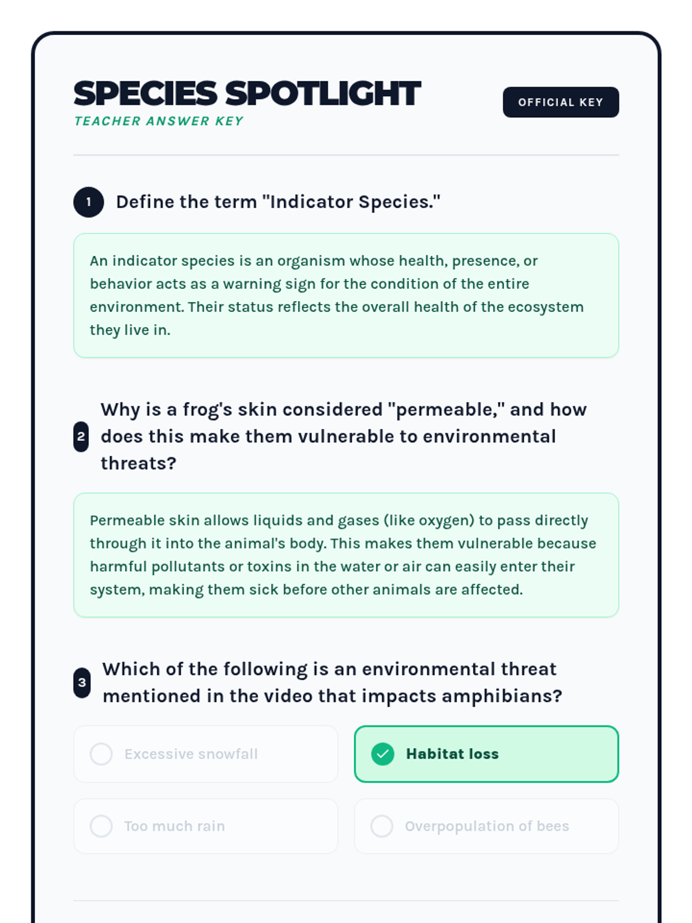Click the Overpopulation of bees option label
The width and height of the screenshot is (692, 923).
pos(487,826)
